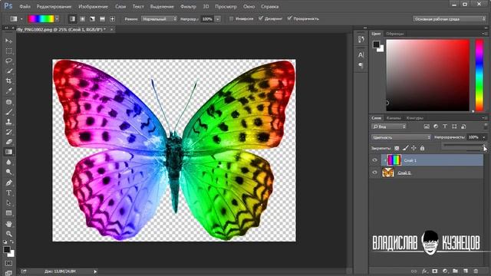The image size is (491, 276).
Task: Open the options bar opacity slider arrow
Action: [x=218, y=19]
